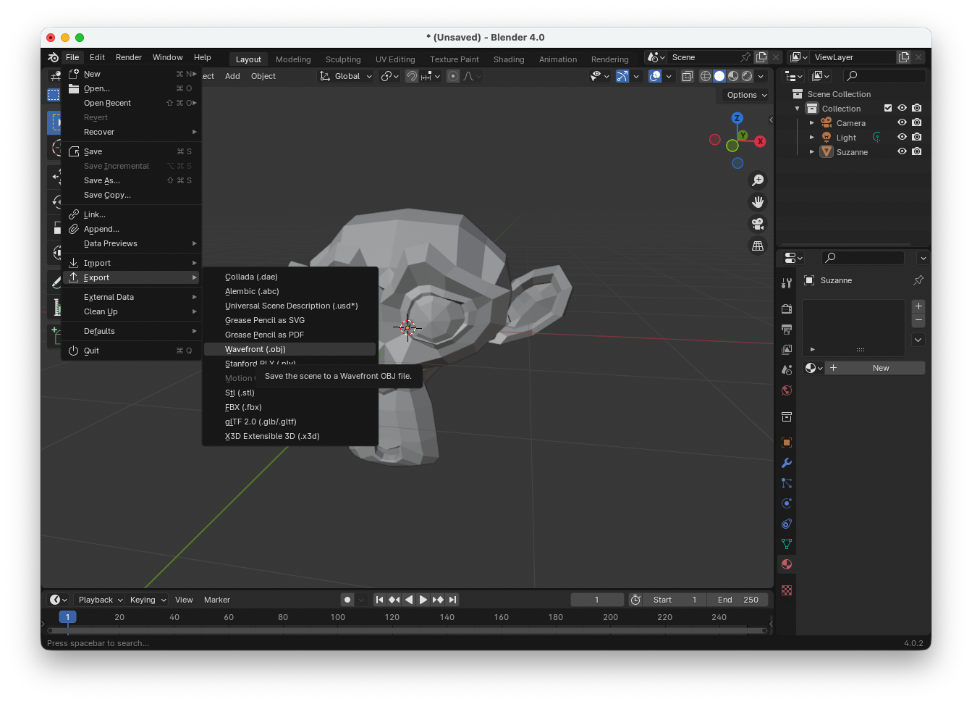Switch to wireframe viewport shading
Viewport: 972px width, 704px height.
pos(705,76)
